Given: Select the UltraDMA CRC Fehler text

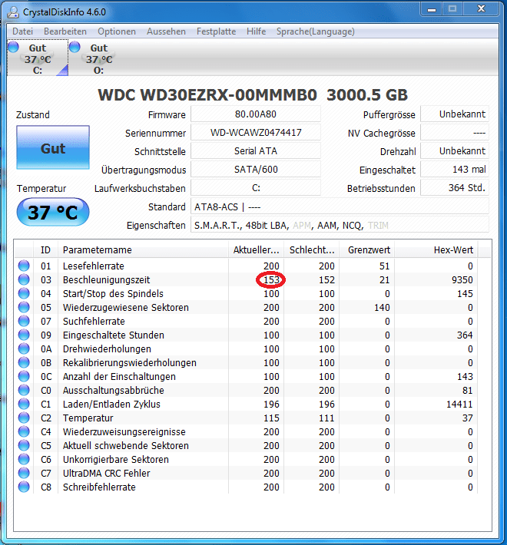Looking at the screenshot, I should [x=106, y=474].
